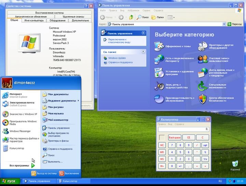Open Add or Remove Programs category icon
The height and width of the screenshot is (186, 246).
pos(159,73)
